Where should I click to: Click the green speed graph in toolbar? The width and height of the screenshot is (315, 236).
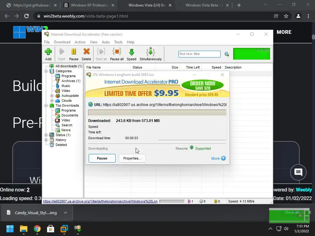tap(252, 54)
